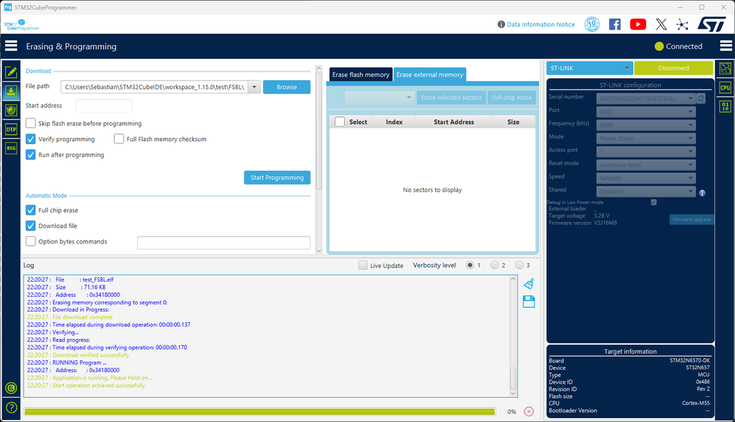Viewport: 735px width, 422px height.
Task: Open the right-side hamburger menu
Action: 725,46
